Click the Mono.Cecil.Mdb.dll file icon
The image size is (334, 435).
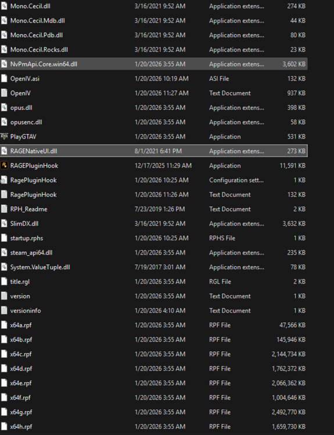4,20
